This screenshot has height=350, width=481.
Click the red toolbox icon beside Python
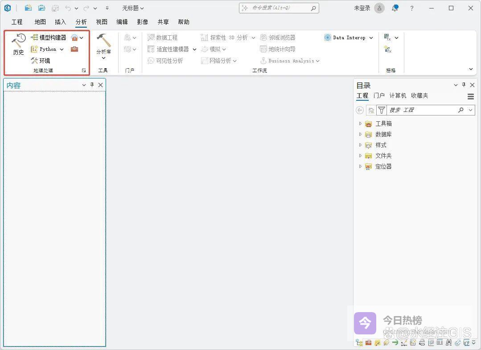[x=74, y=49]
